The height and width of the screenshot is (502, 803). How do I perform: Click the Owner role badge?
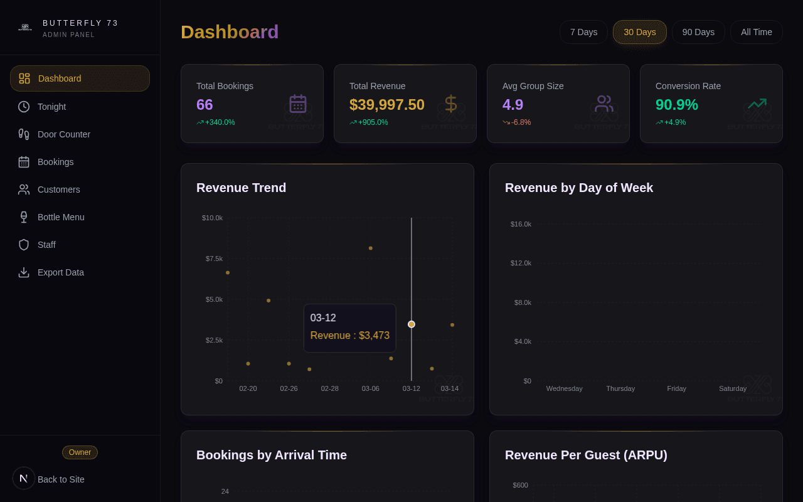click(x=80, y=452)
